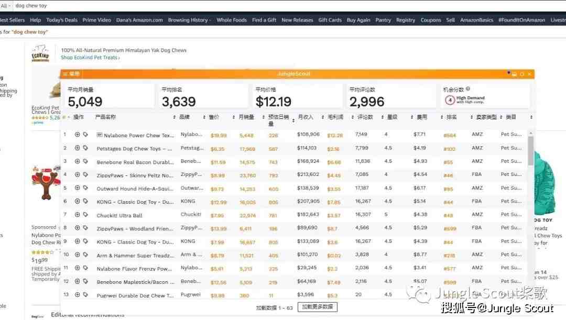Open Gift Cards in Amazon nav bar
This screenshot has width=566, height=320.
click(x=330, y=20)
